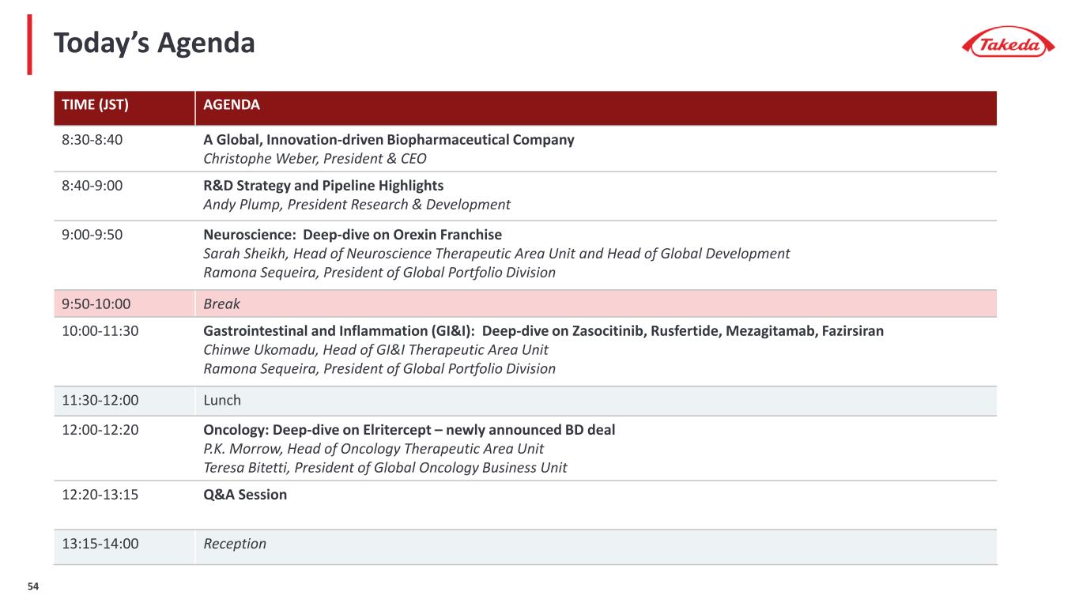The height and width of the screenshot is (607, 1079).
Task: Select the Lunch row label
Action: click(x=222, y=401)
